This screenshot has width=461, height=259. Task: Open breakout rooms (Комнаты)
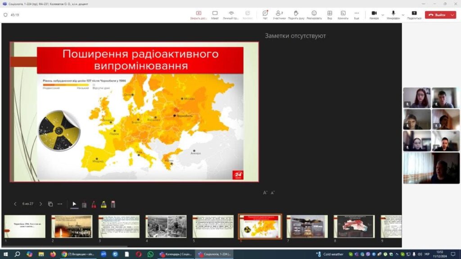click(343, 15)
